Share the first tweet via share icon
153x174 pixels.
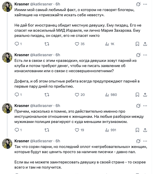[145, 44]
